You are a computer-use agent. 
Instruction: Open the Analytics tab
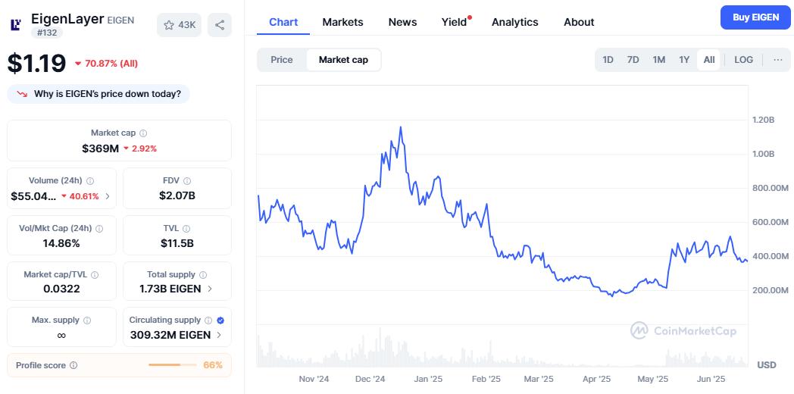514,22
